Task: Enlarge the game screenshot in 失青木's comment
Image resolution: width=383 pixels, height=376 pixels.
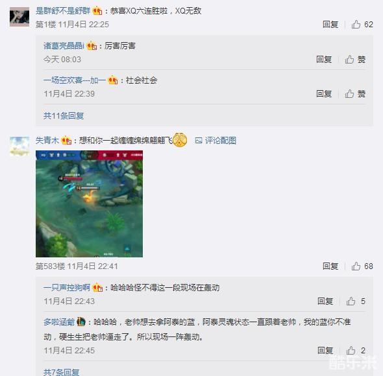Action: (89, 204)
